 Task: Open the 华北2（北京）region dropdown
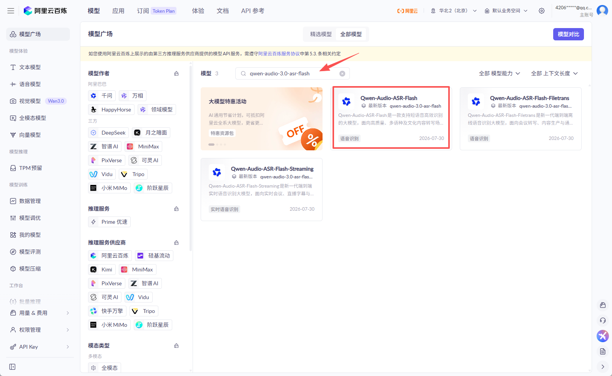click(x=454, y=11)
